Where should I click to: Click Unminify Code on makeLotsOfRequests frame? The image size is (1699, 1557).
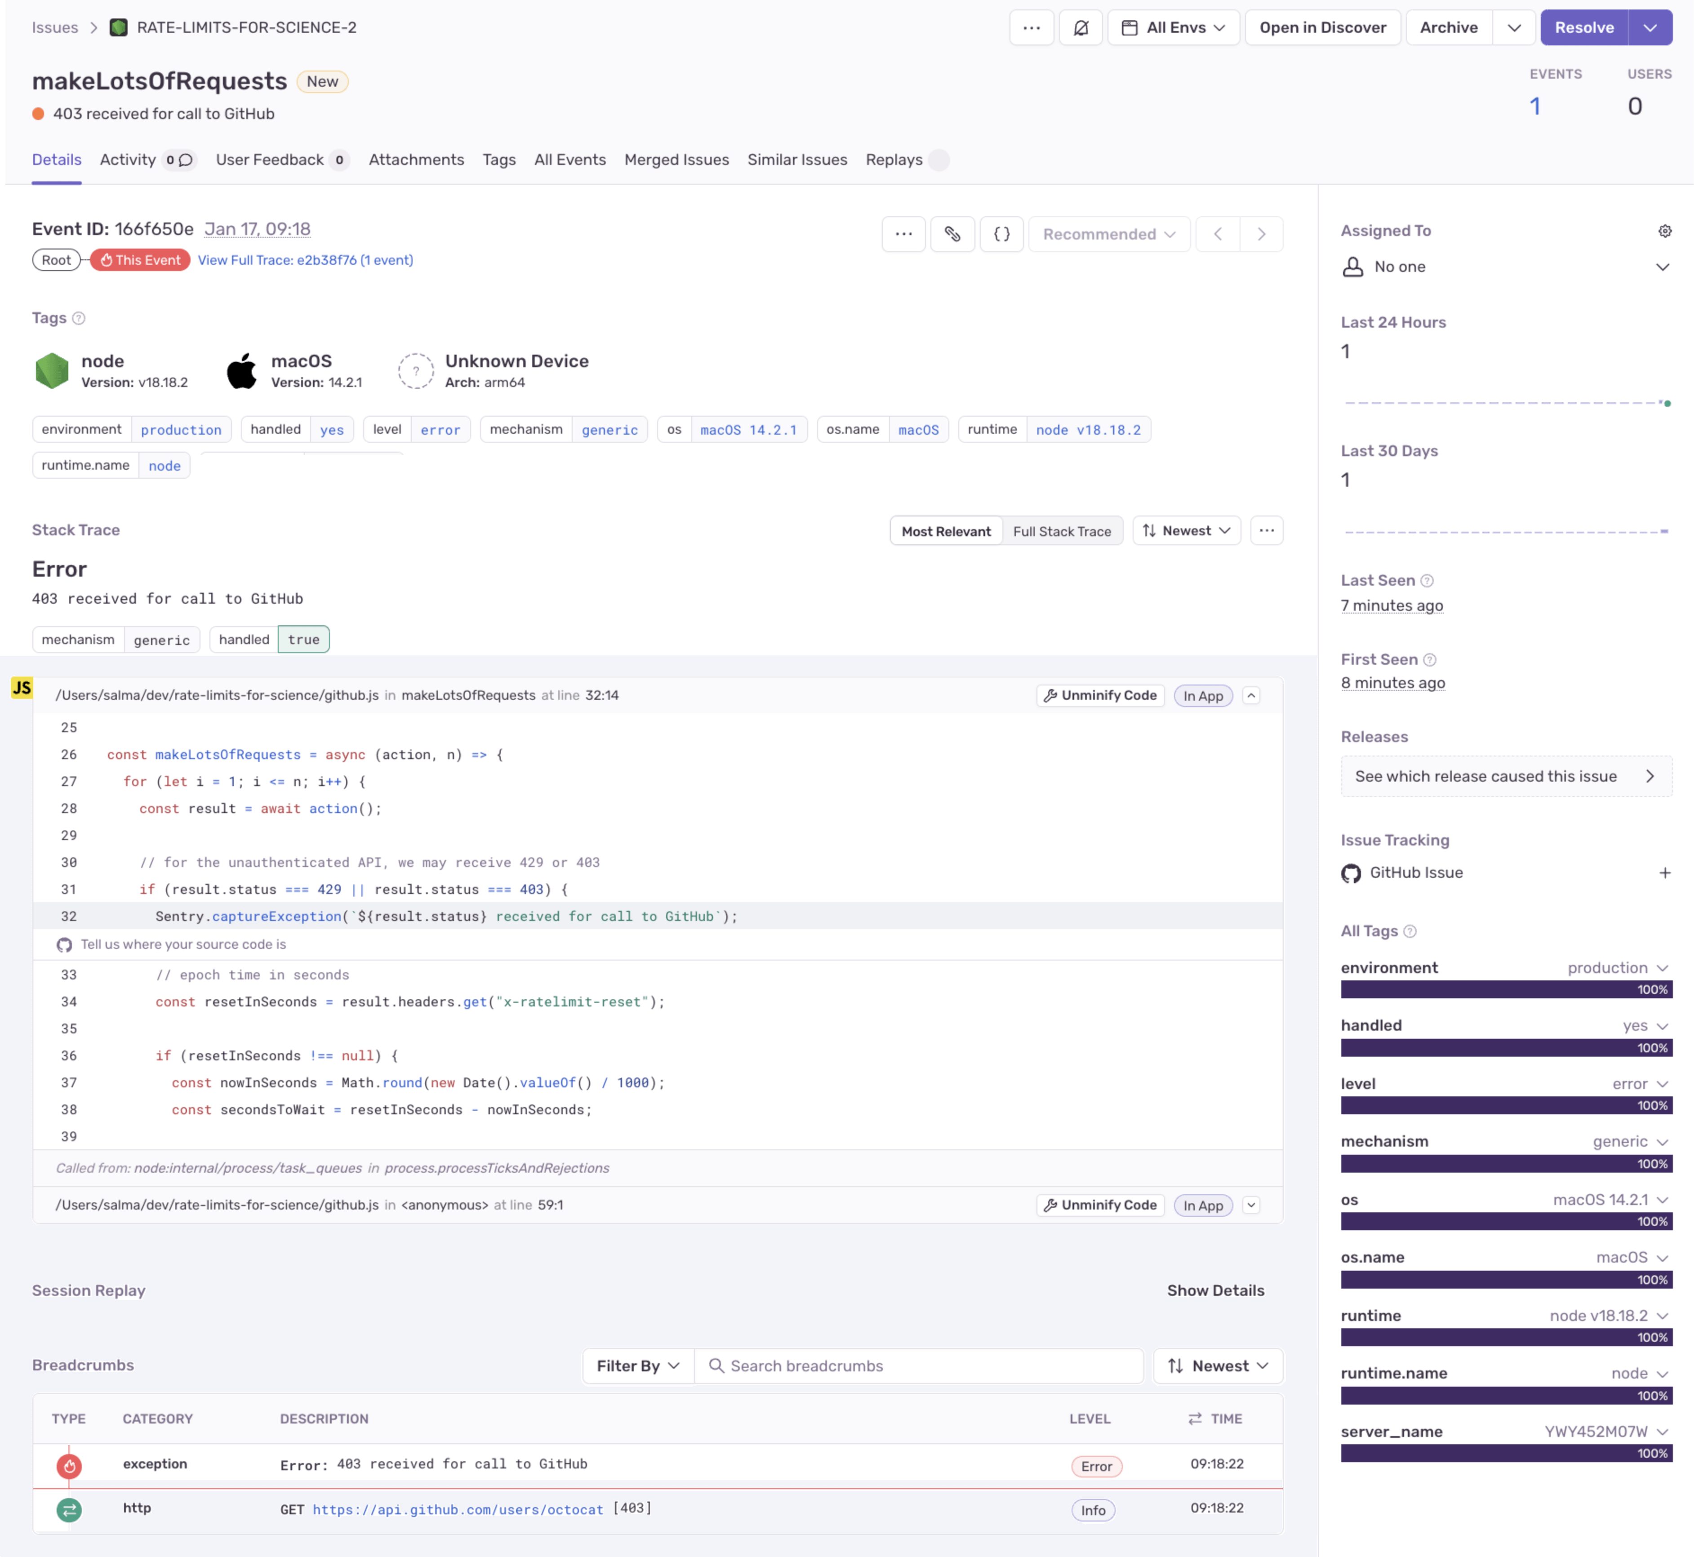(1100, 696)
